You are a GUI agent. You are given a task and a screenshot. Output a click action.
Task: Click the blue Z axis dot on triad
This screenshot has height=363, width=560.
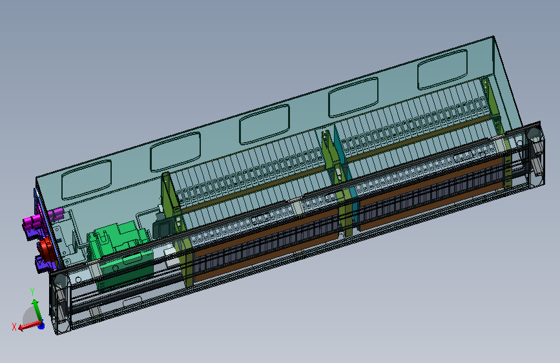(41, 326)
